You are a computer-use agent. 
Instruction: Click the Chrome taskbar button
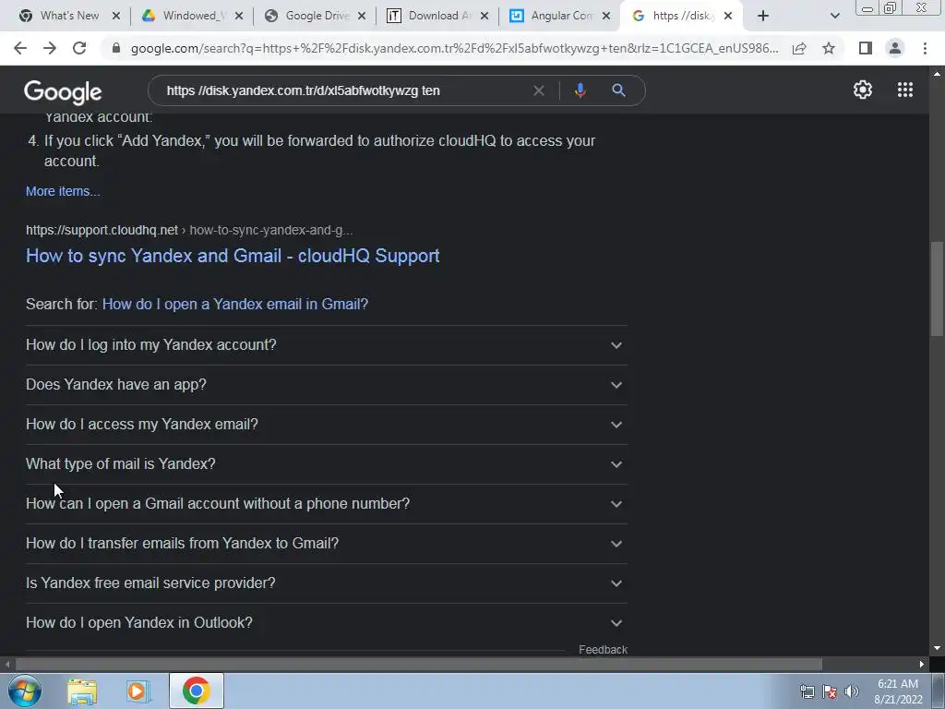point(197,691)
